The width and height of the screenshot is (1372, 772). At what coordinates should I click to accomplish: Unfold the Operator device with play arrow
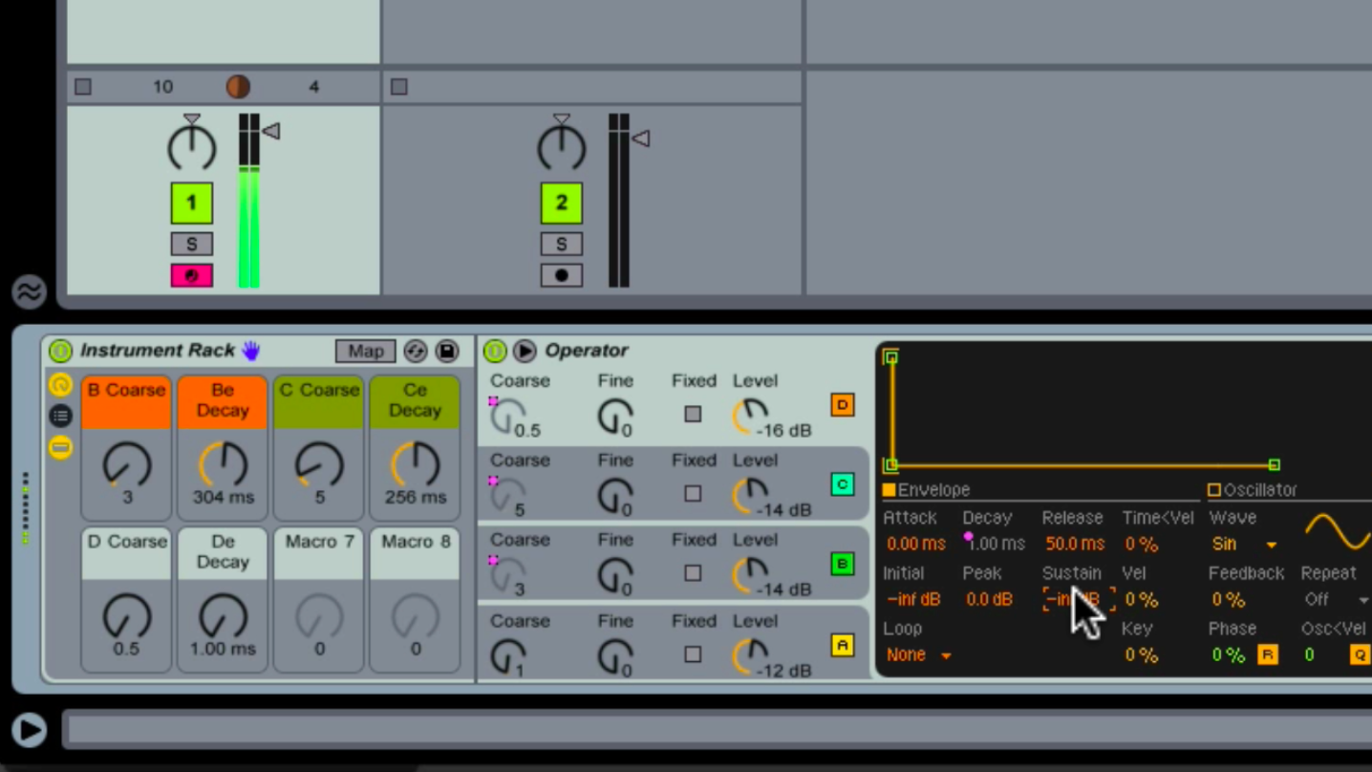tap(525, 351)
